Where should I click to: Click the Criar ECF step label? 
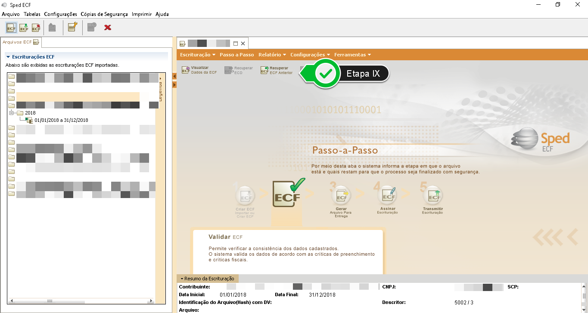tap(245, 212)
